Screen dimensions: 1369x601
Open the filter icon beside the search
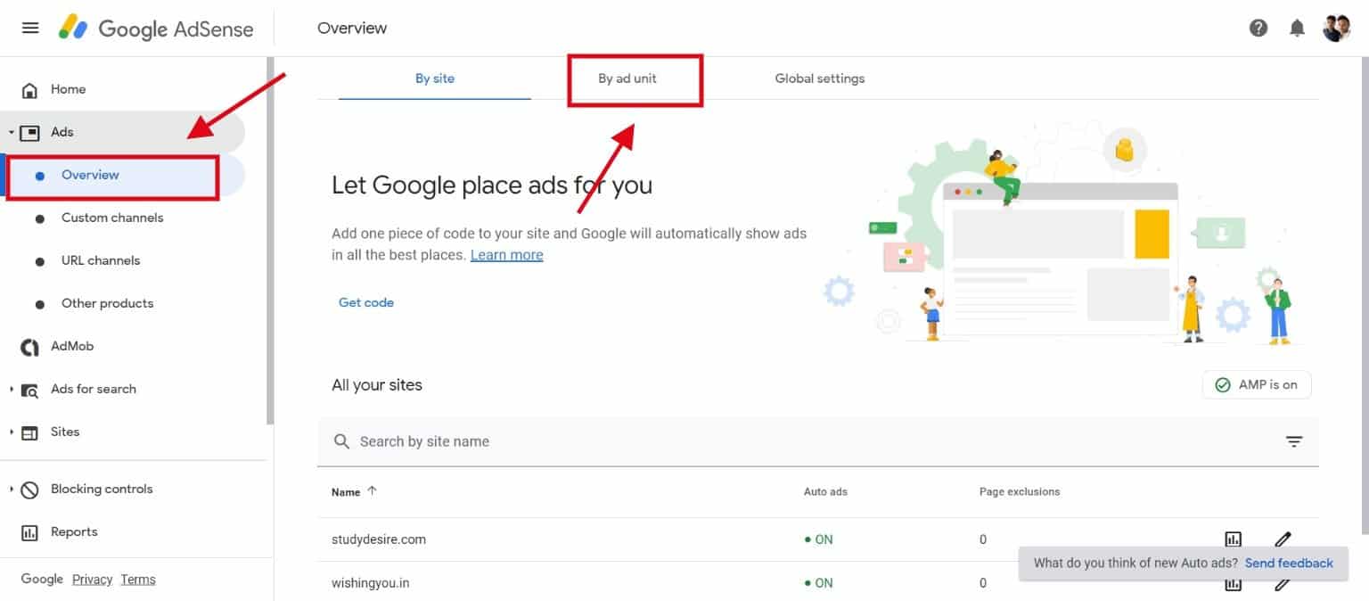coord(1294,441)
